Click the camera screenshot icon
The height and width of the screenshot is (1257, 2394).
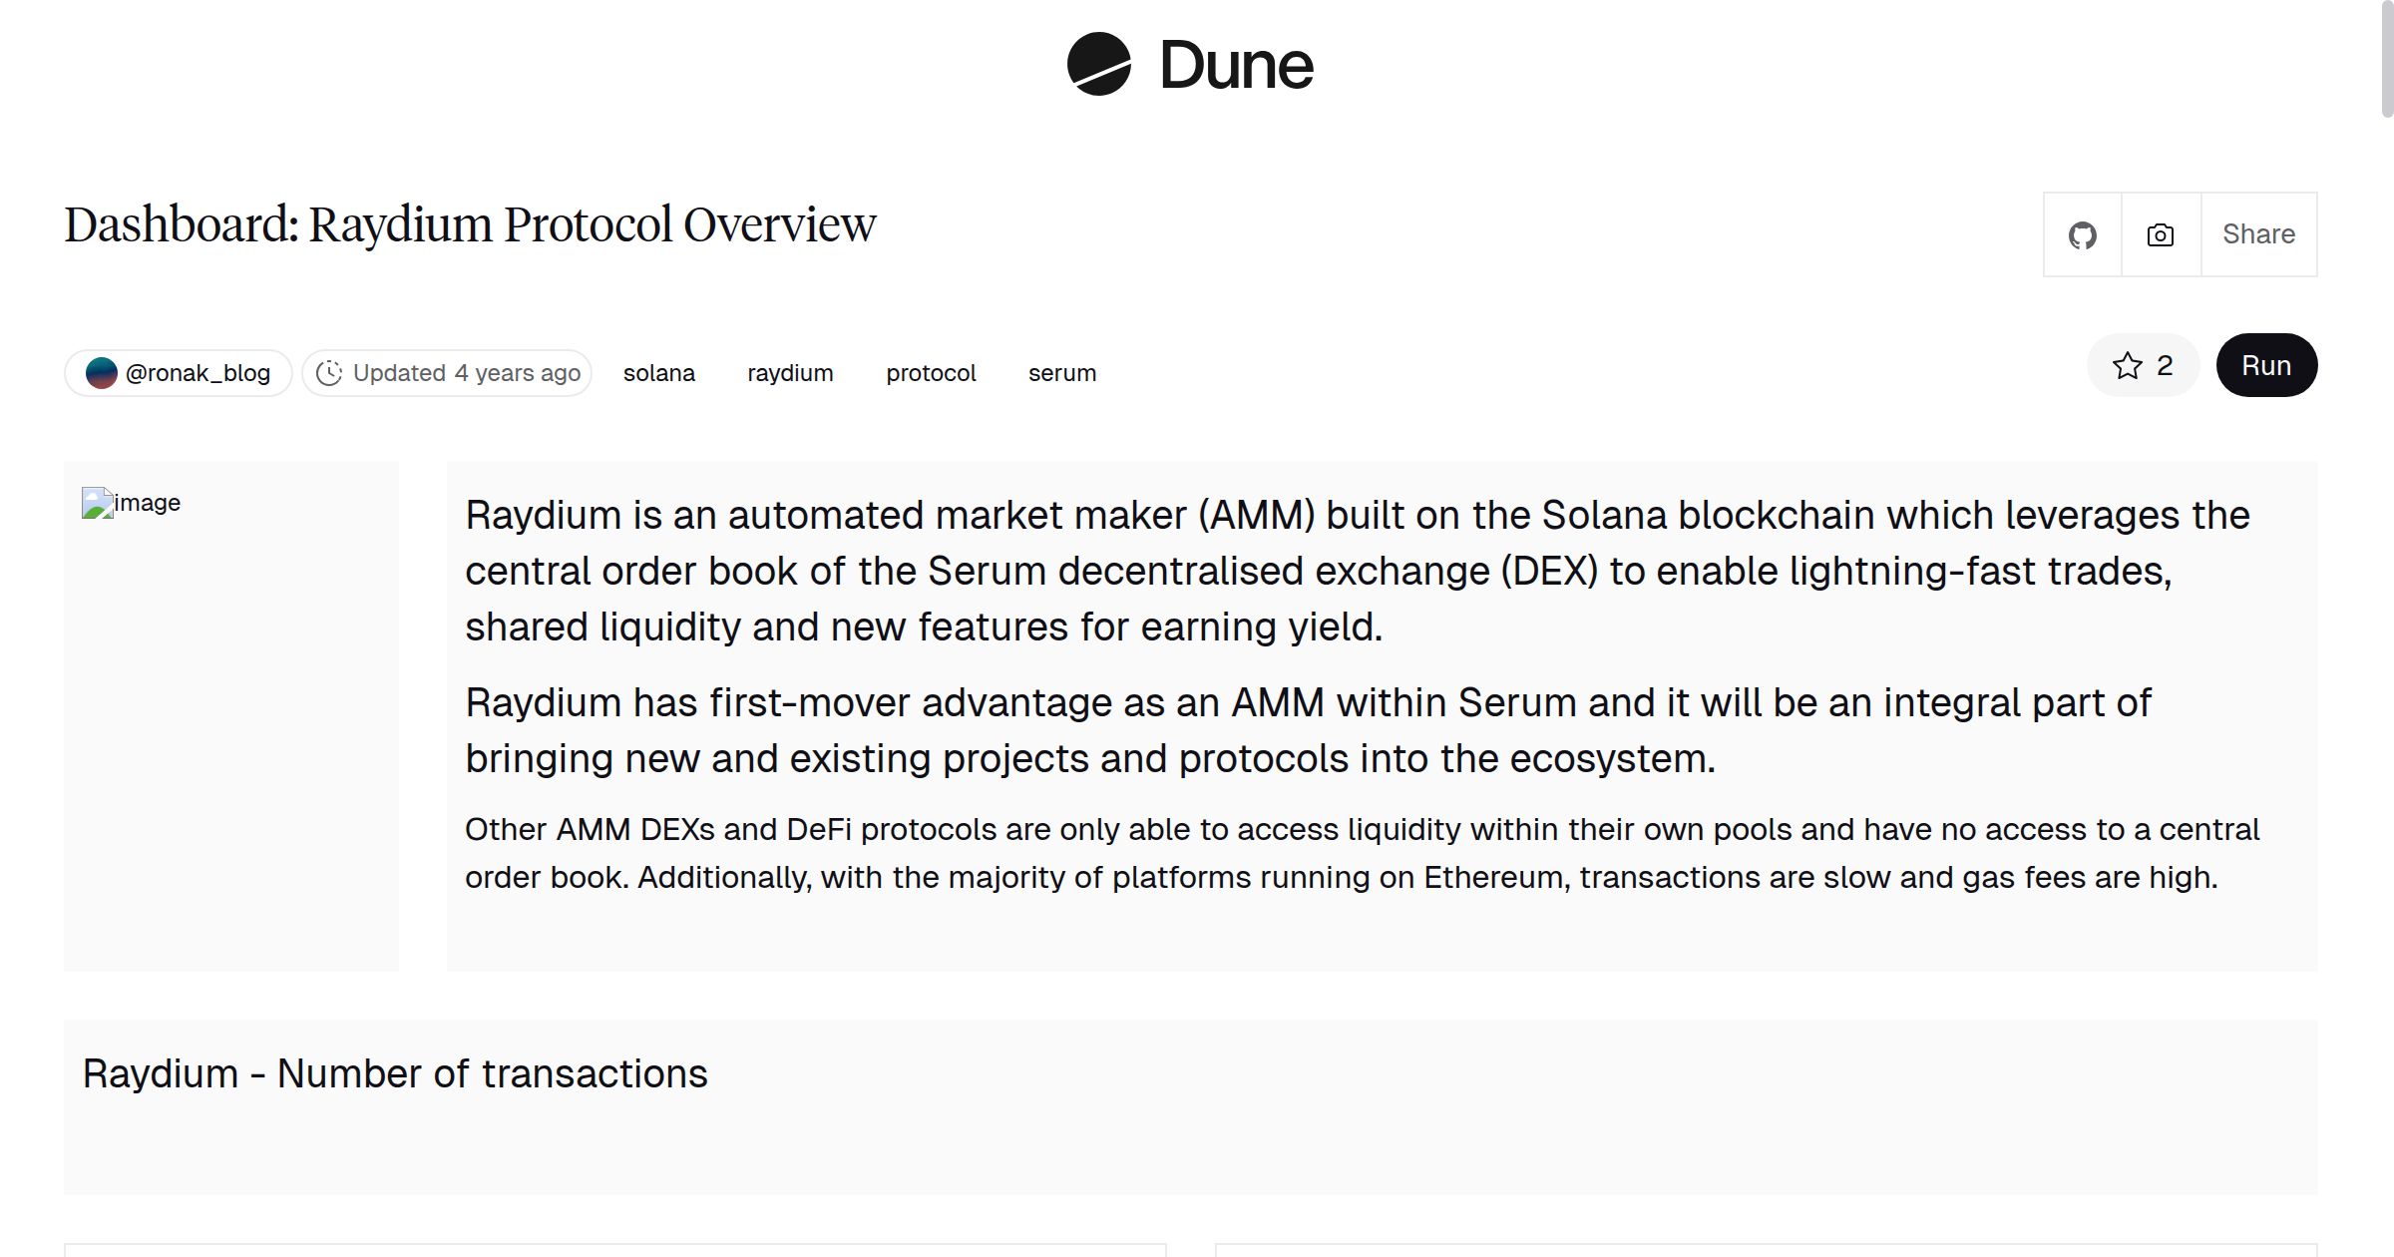pos(2159,234)
